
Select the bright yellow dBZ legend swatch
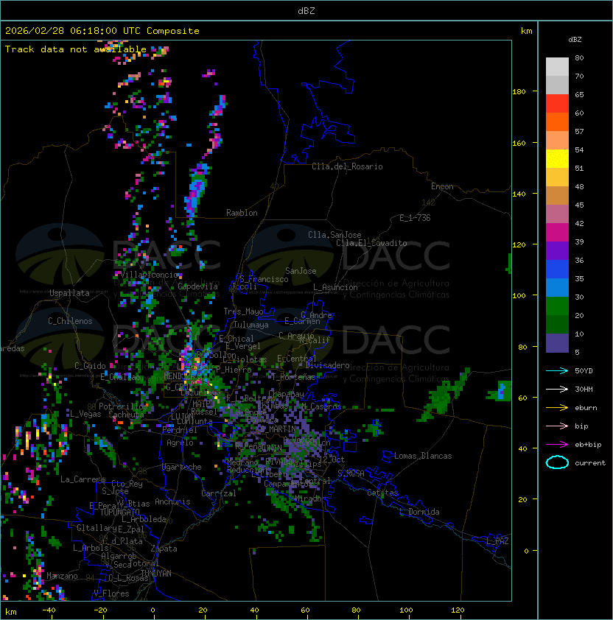(557, 158)
